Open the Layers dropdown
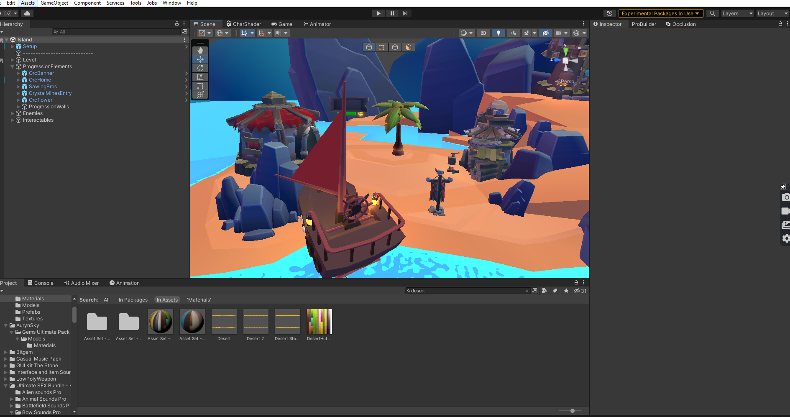Screen dimensions: 790x417 pos(737,13)
